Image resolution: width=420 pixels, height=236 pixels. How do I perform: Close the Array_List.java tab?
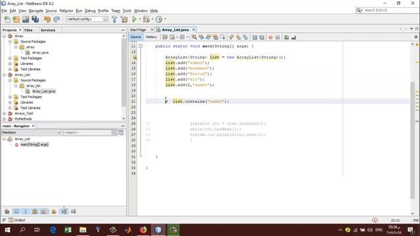coord(194,29)
